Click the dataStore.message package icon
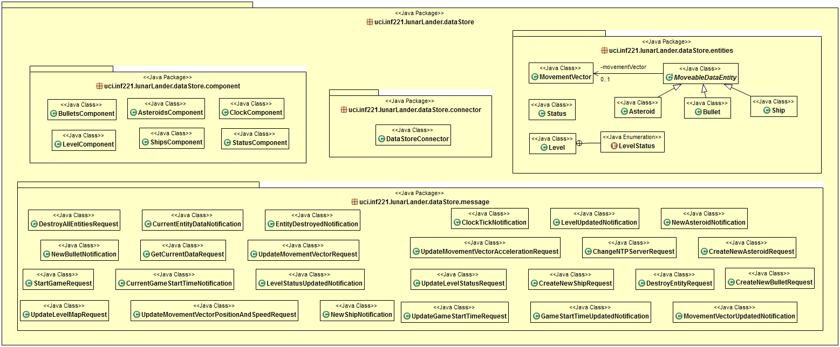 tap(354, 202)
